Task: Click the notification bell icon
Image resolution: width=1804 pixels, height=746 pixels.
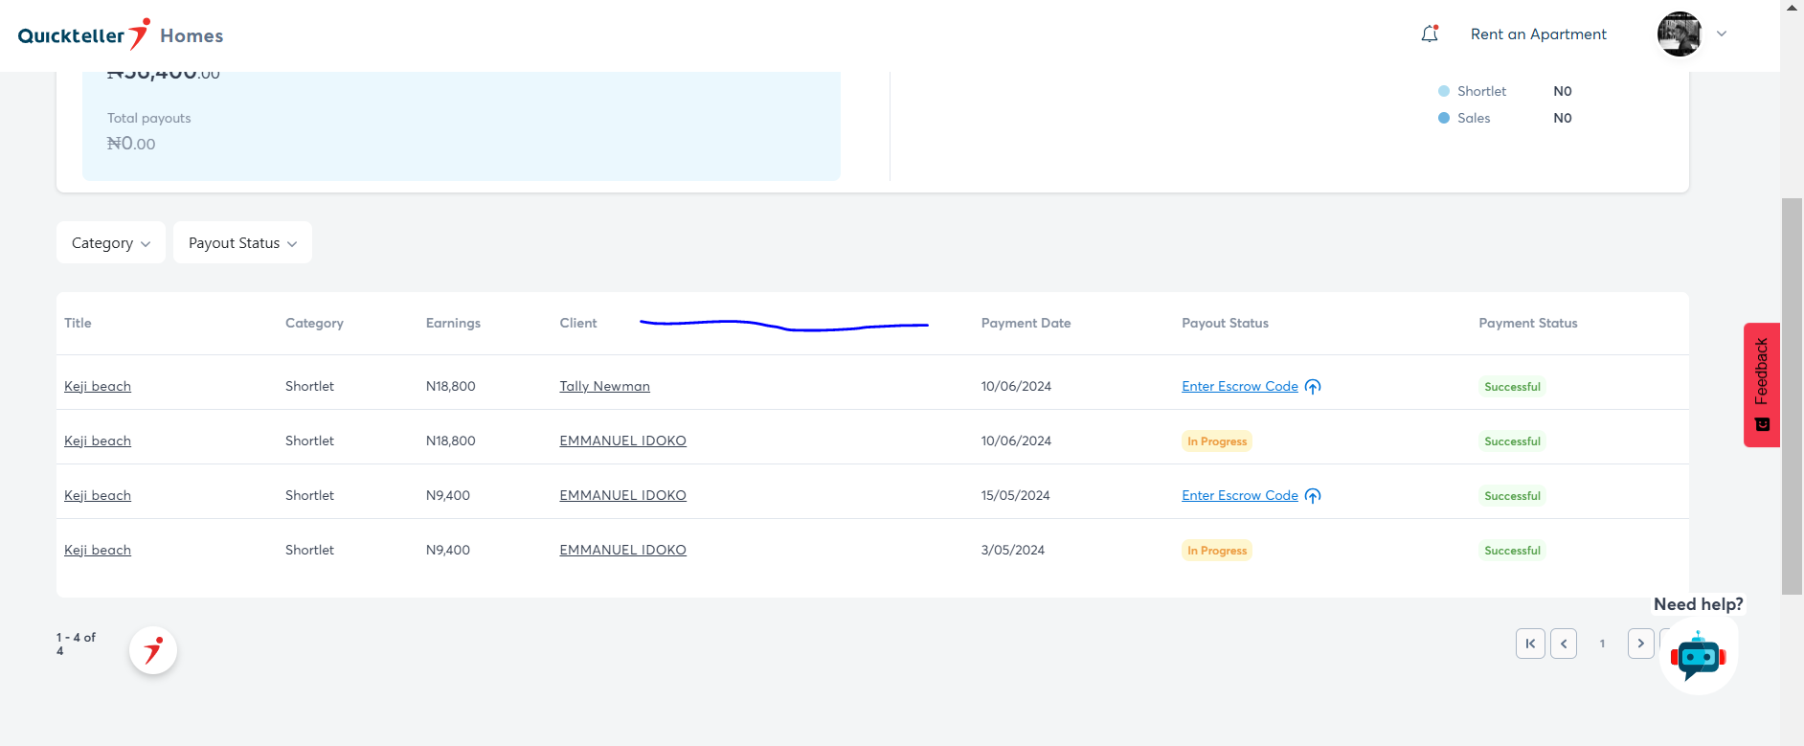Action: pos(1430,34)
